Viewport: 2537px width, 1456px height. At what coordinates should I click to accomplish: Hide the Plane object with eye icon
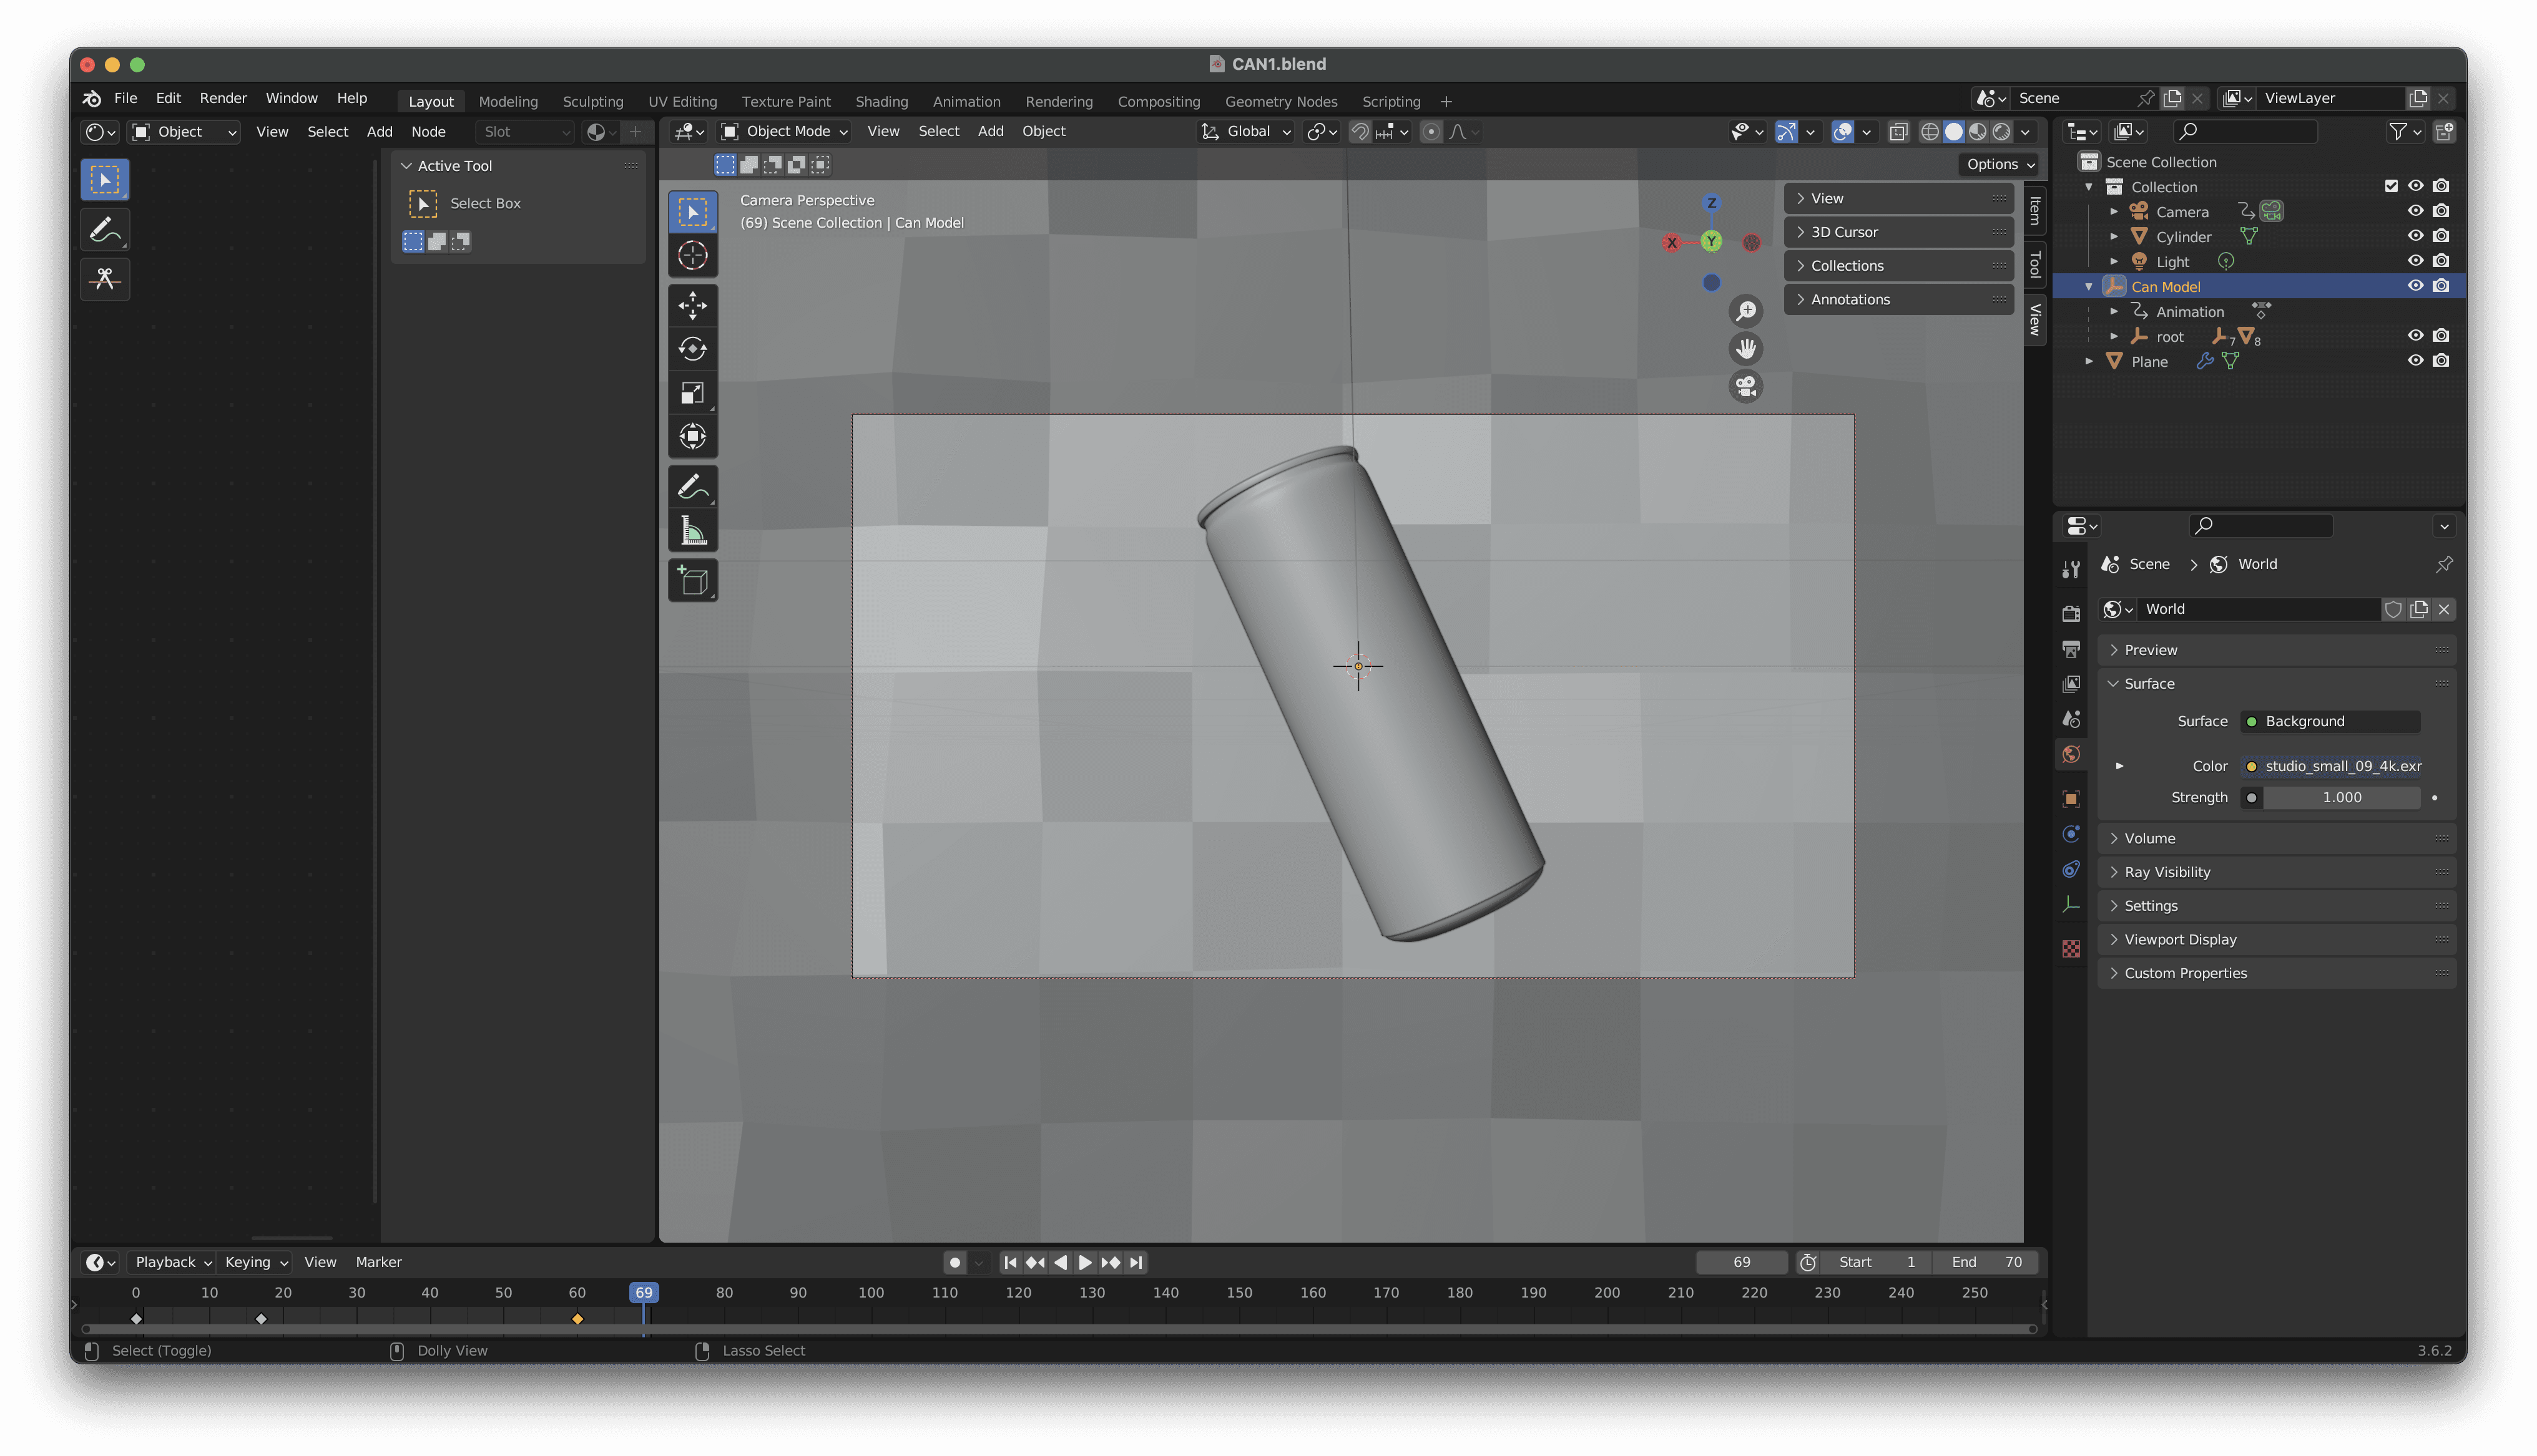point(2415,361)
